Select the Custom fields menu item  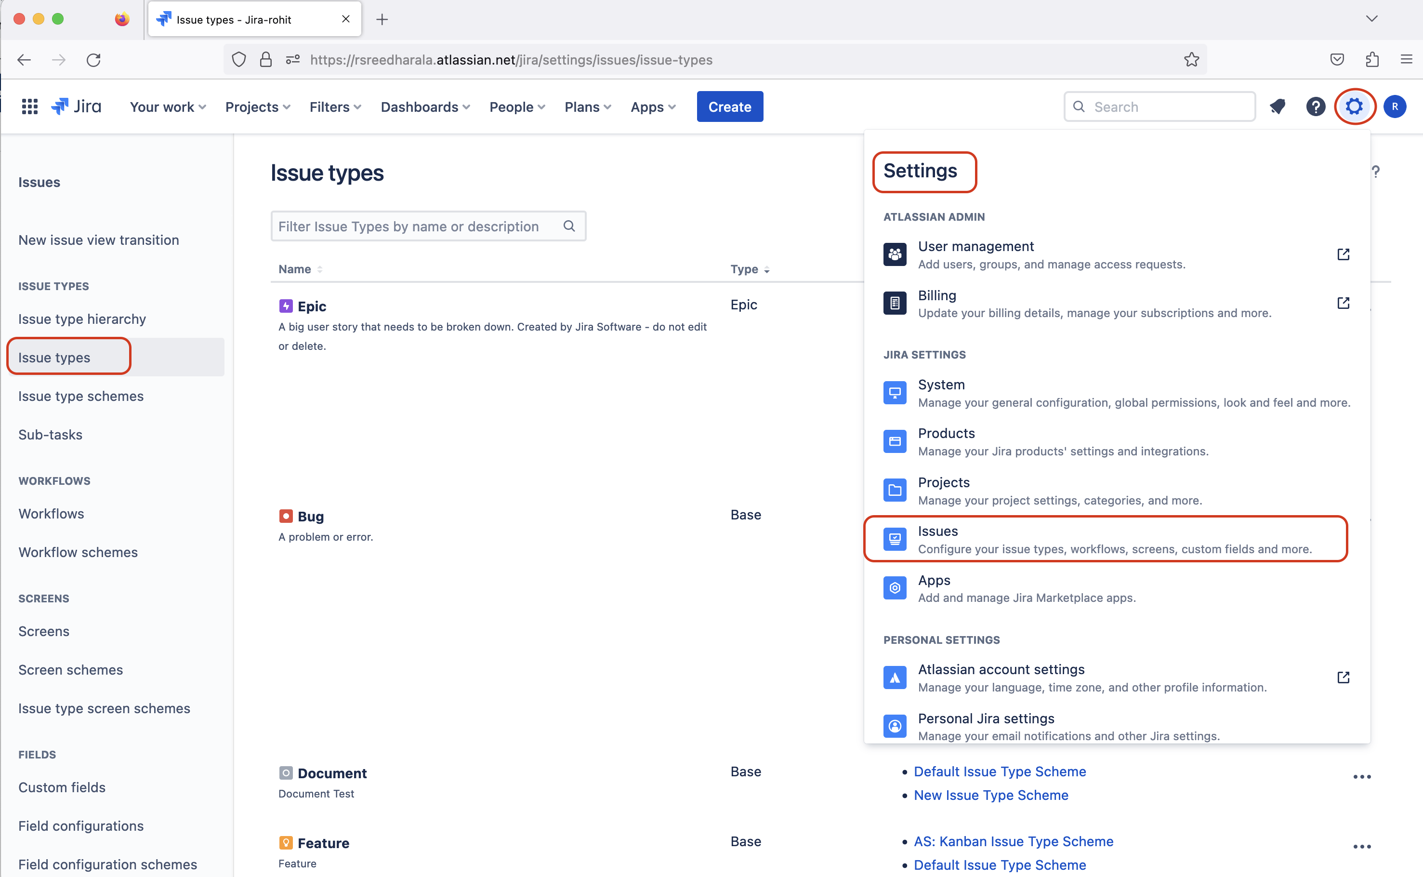point(62,786)
